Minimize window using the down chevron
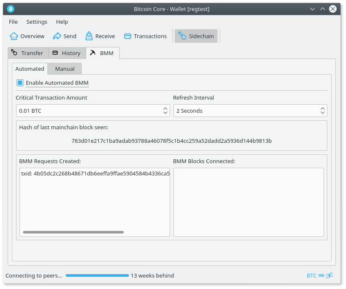346x289 pixels. tap(312, 9)
